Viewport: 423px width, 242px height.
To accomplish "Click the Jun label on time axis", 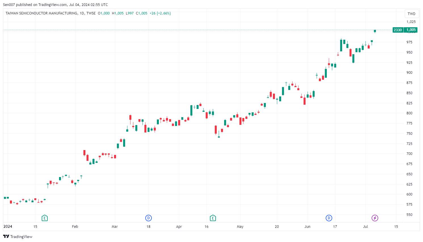I will [307, 226].
